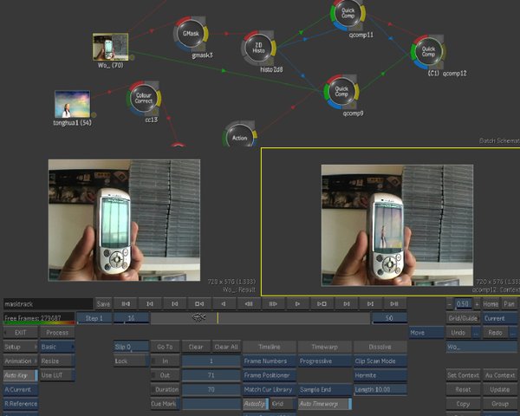This screenshot has height=416, width=520.
Task: Select the Action node
Action: (239, 137)
